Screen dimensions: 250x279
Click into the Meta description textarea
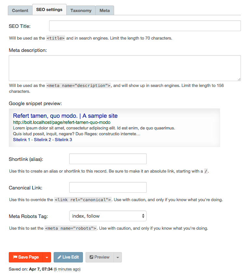[125, 68]
